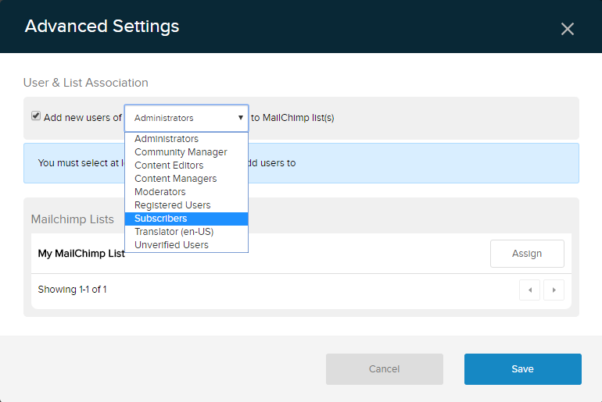This screenshot has width=602, height=402.
Task: Go to previous page of lists
Action: (529, 290)
